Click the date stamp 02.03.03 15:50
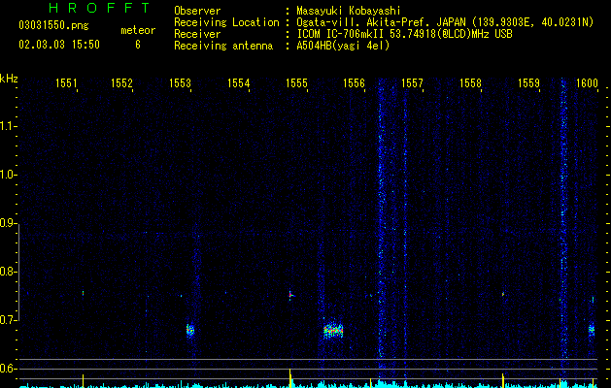 pyautogui.click(x=59, y=45)
